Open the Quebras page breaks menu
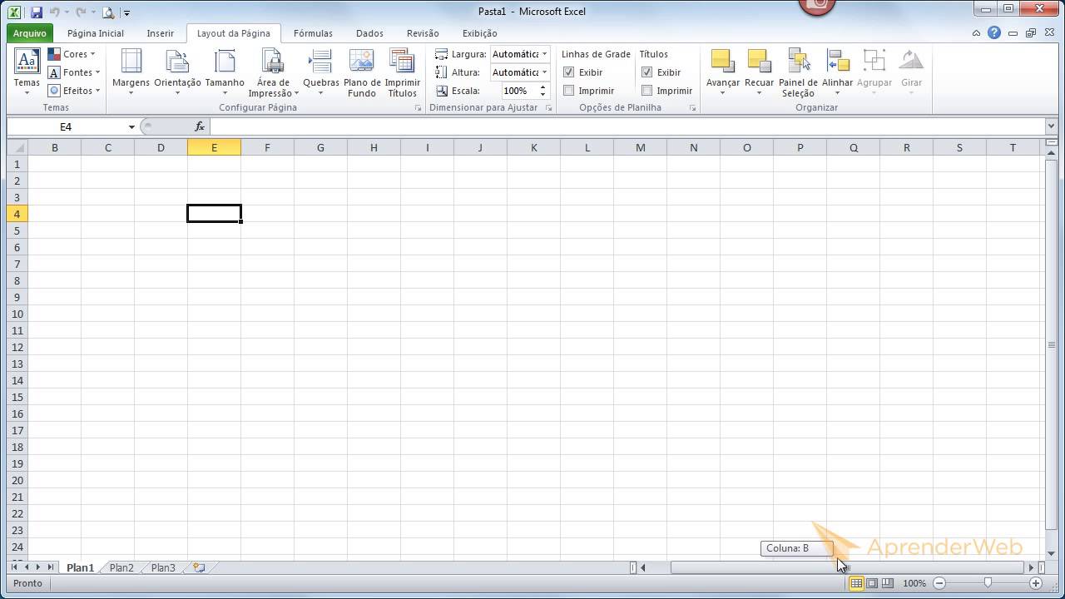 (x=320, y=71)
